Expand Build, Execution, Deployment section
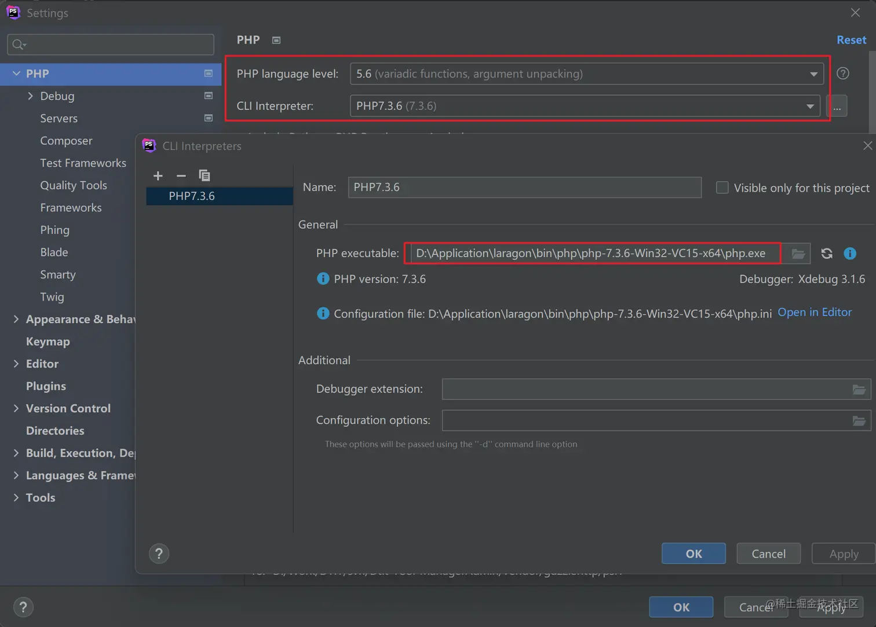Screen dimensions: 876x627 coord(16,453)
